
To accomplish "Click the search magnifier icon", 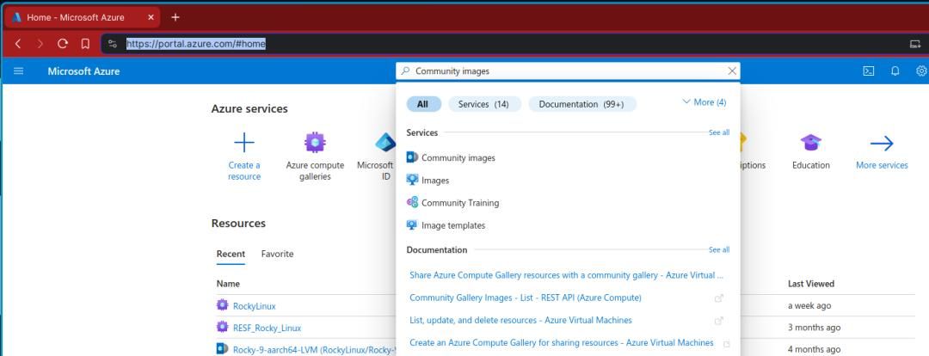I will pyautogui.click(x=405, y=71).
